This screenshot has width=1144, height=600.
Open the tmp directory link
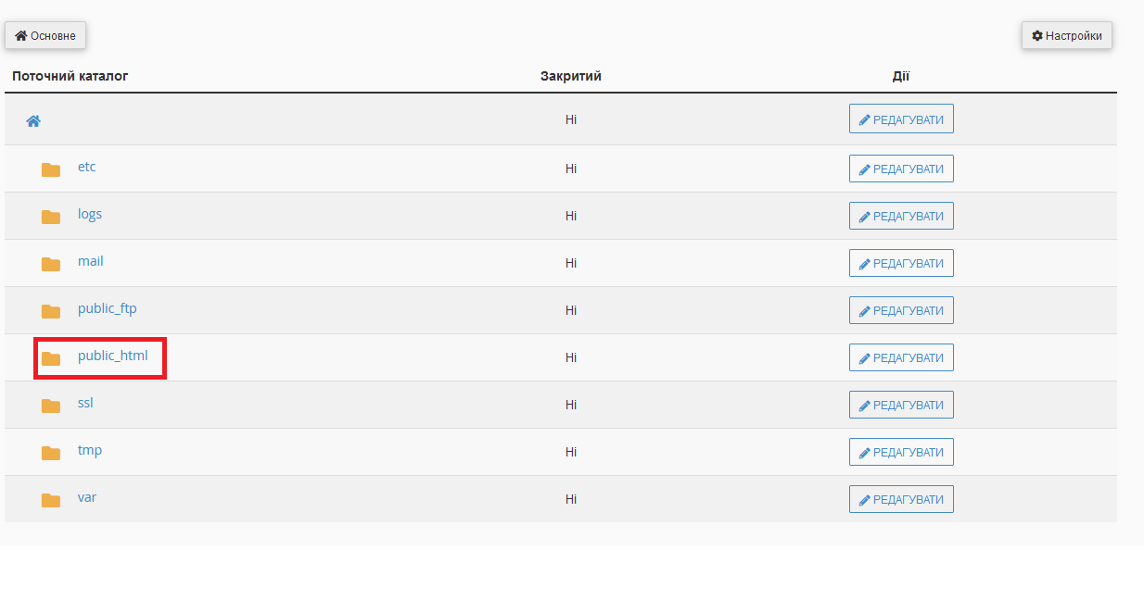coord(90,450)
